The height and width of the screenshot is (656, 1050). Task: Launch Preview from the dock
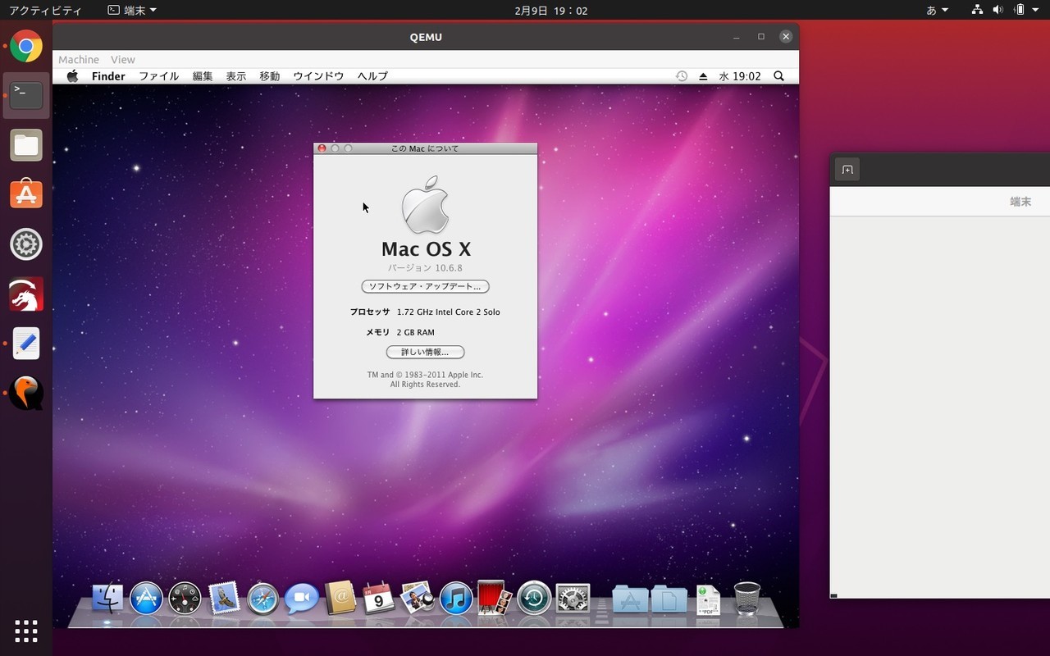[x=418, y=598]
